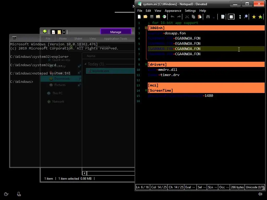
Task: Click Explorer window's green system icon
Action: (45, 32)
